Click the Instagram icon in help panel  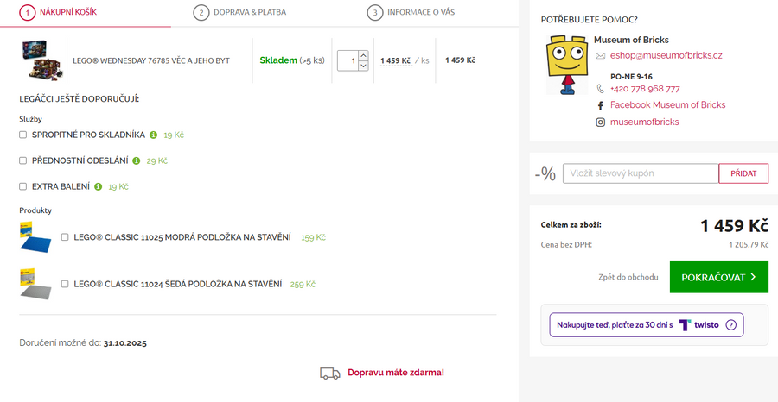click(x=600, y=122)
